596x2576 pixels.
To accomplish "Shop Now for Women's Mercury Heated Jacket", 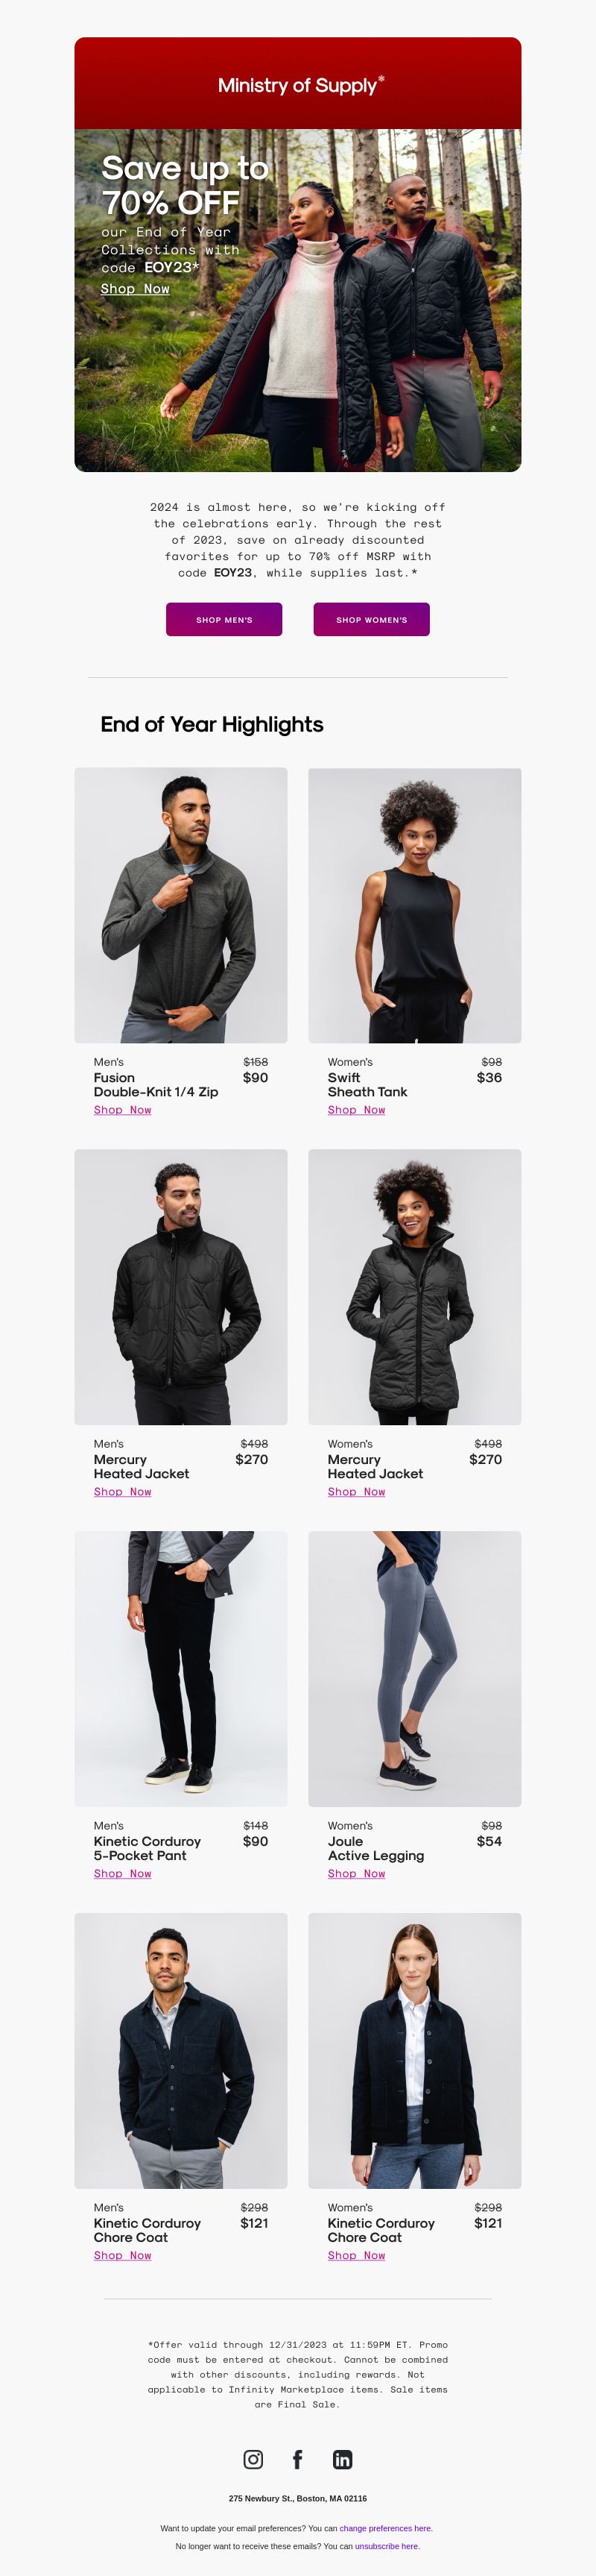I will [356, 1492].
